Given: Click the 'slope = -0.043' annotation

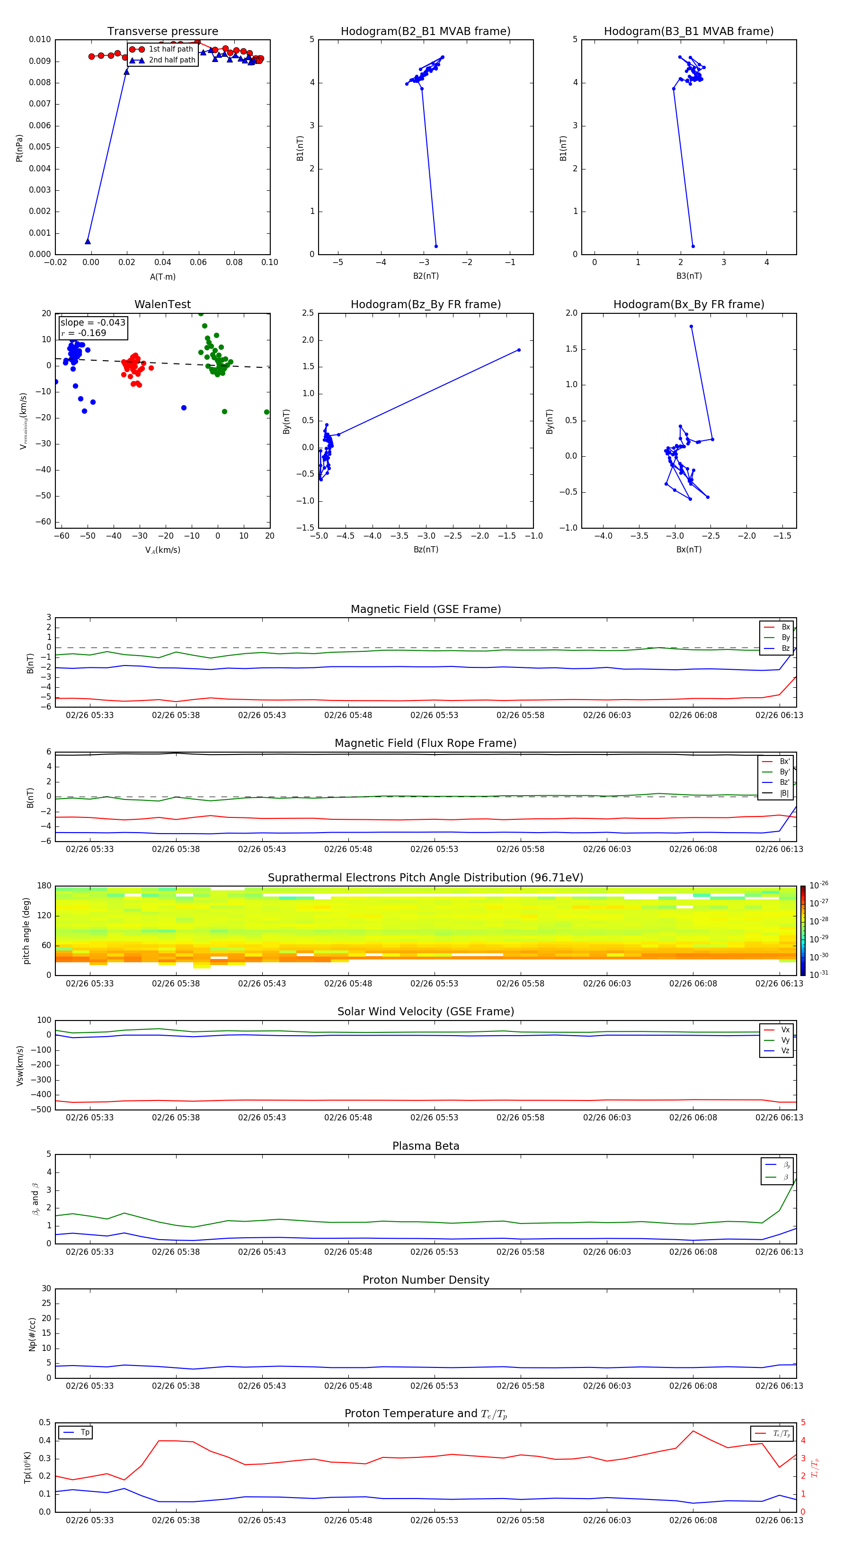Looking at the screenshot, I should coord(93,323).
